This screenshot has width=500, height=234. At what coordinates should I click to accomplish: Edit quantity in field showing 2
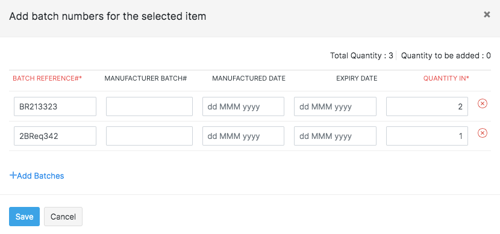[x=427, y=106]
